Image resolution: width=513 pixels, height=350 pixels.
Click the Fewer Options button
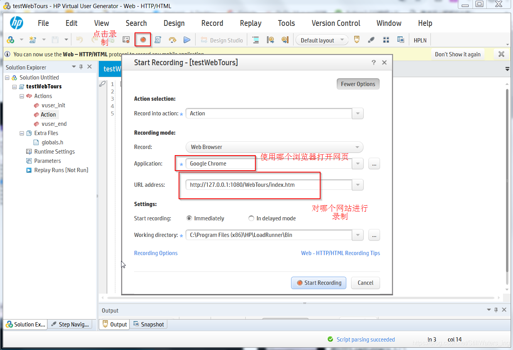point(358,84)
